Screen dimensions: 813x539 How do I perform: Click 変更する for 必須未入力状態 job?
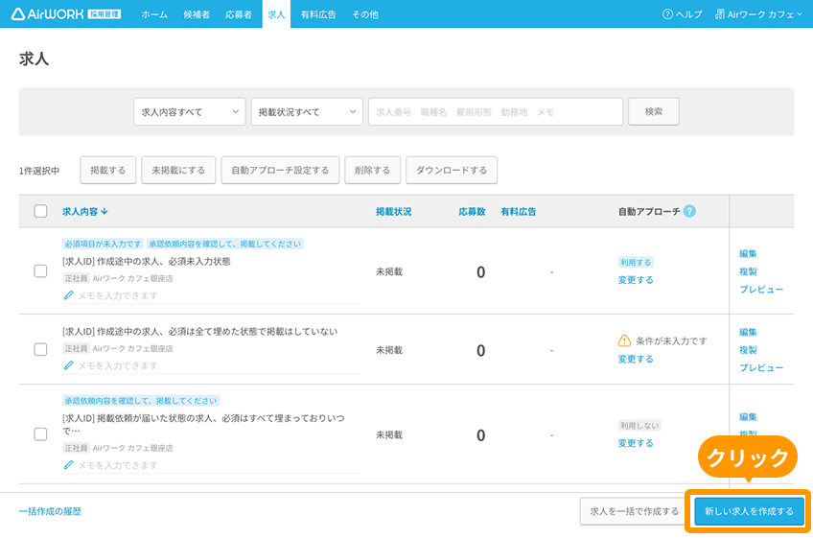pos(635,280)
